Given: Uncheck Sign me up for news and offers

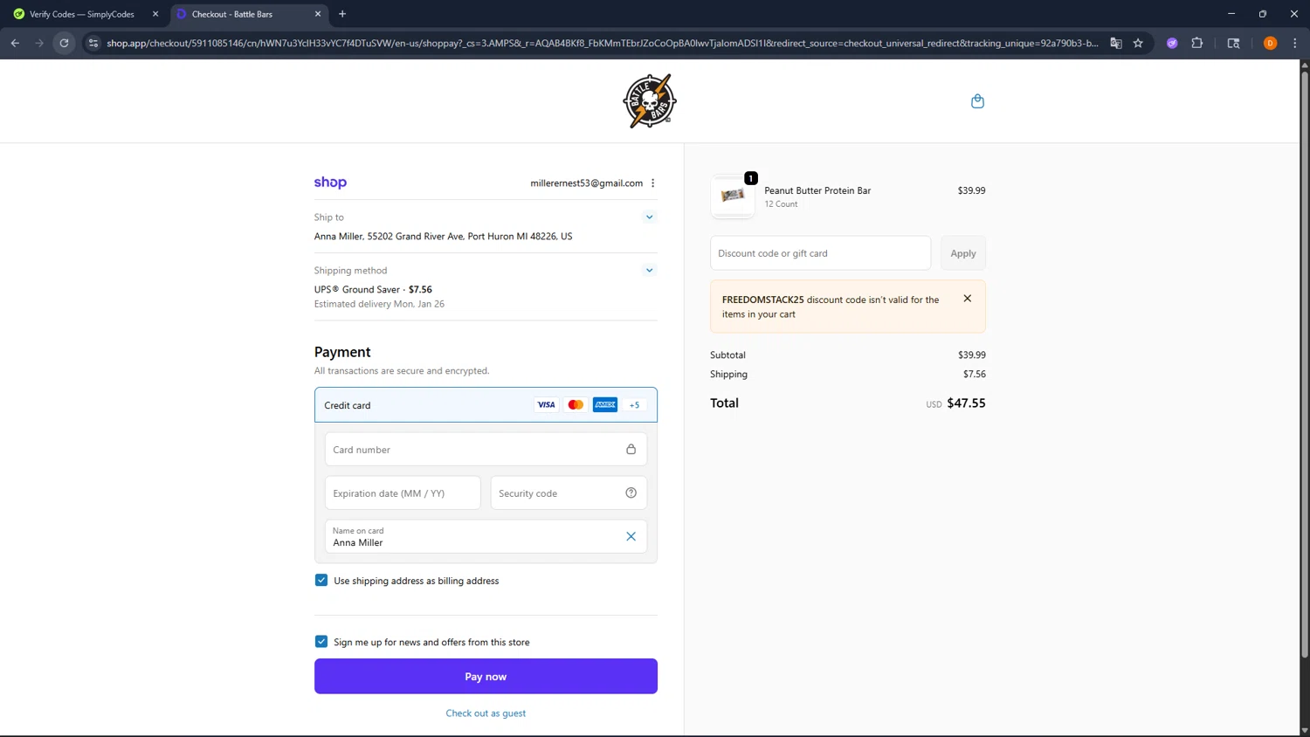Looking at the screenshot, I should 321,642.
